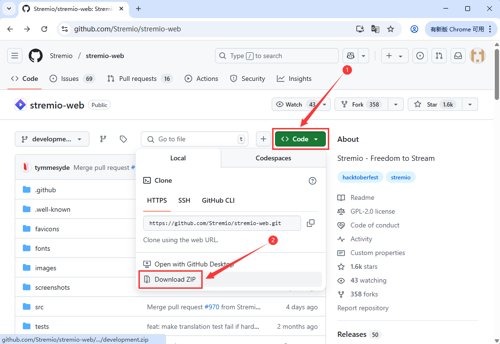The width and height of the screenshot is (500, 344).
Task: Click the translate page icon
Action: pos(375,29)
